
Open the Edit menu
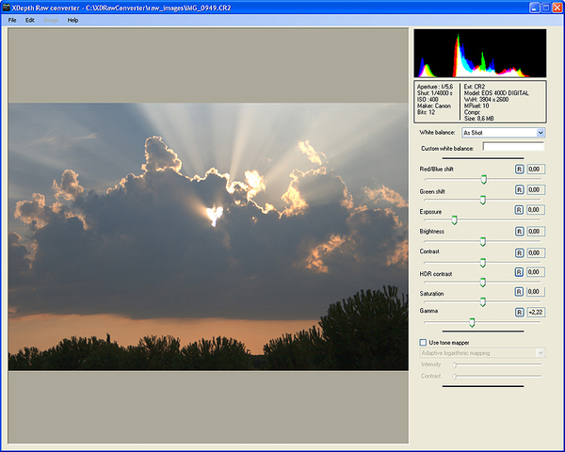30,20
